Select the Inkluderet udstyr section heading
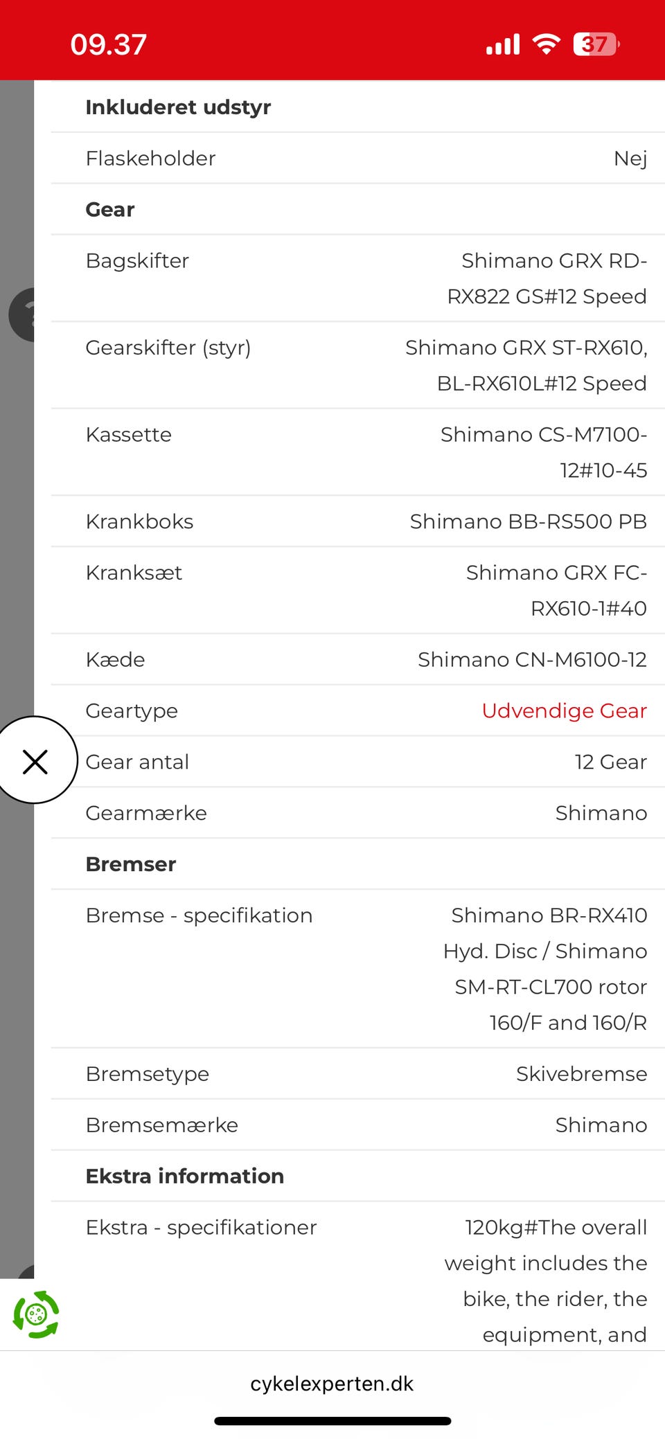This screenshot has width=665, height=1439. pyautogui.click(x=178, y=107)
